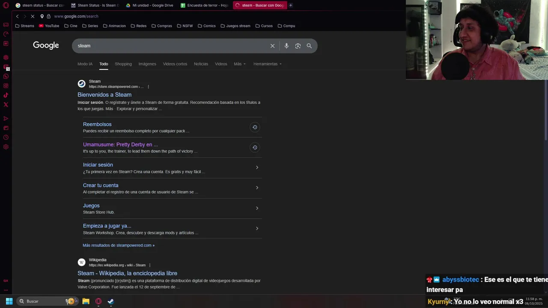Image resolution: width=548 pixels, height=308 pixels.
Task: Open the Compras bookmarks folder
Action: tap(161, 26)
